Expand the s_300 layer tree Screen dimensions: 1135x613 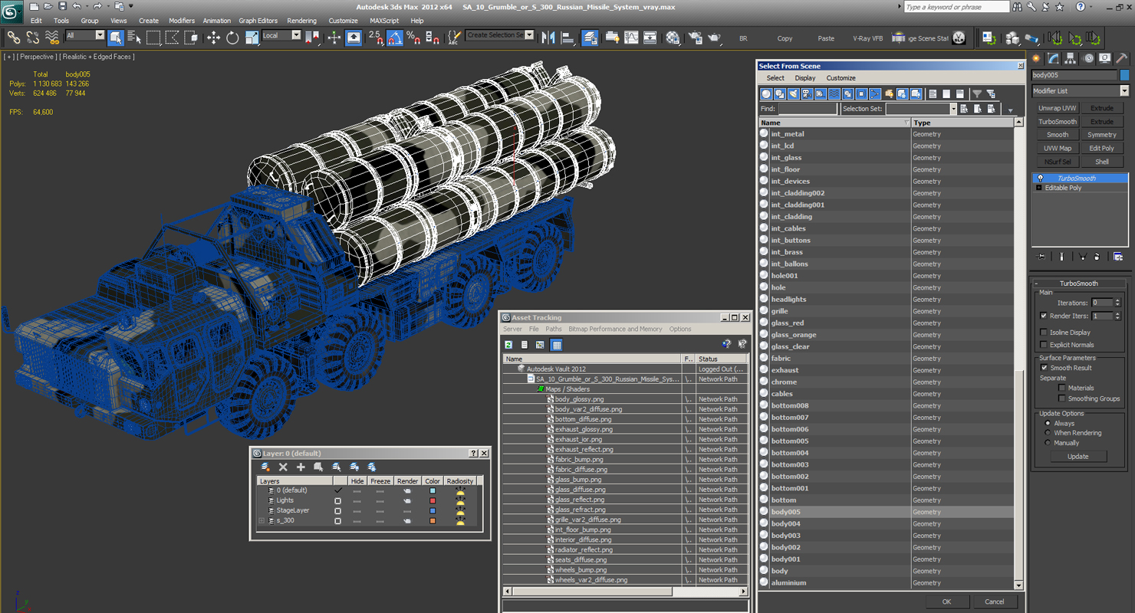tap(262, 520)
